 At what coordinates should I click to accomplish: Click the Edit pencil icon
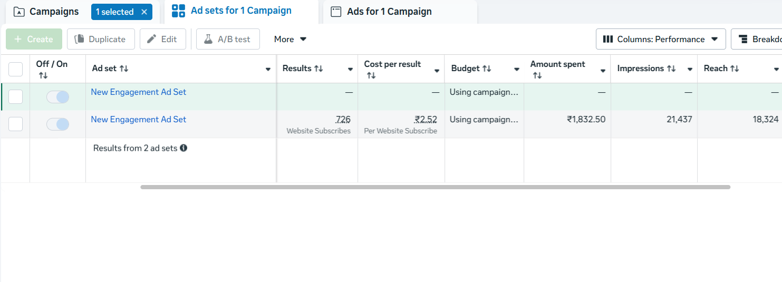(x=151, y=39)
